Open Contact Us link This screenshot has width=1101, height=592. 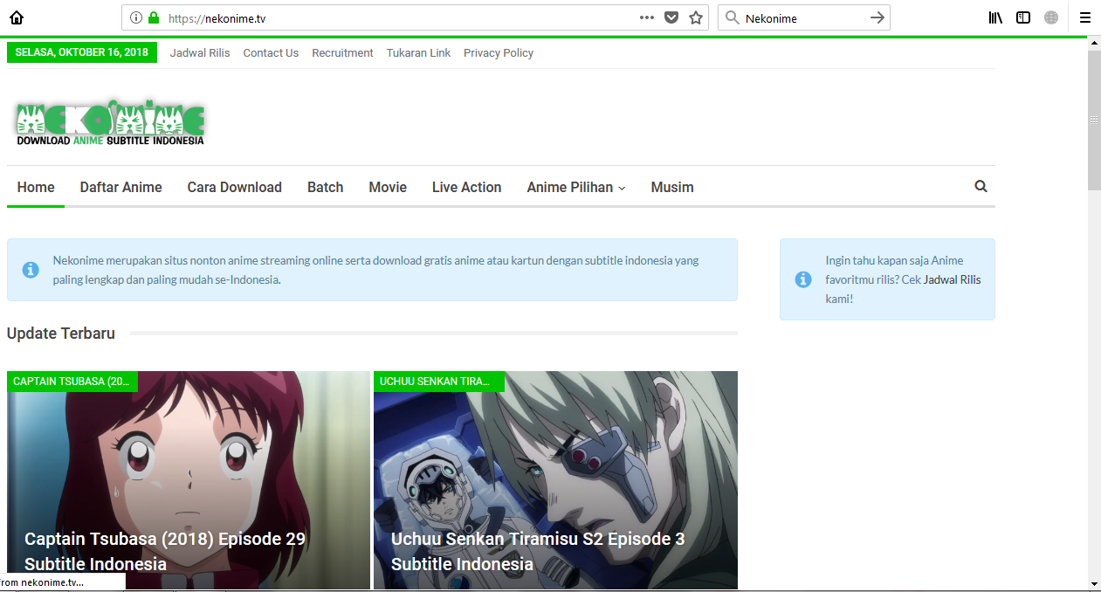point(271,52)
